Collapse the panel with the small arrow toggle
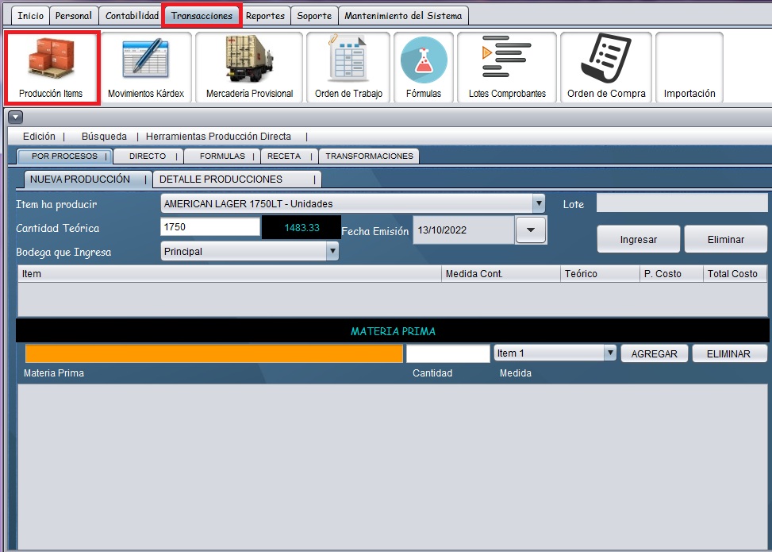 [15, 118]
